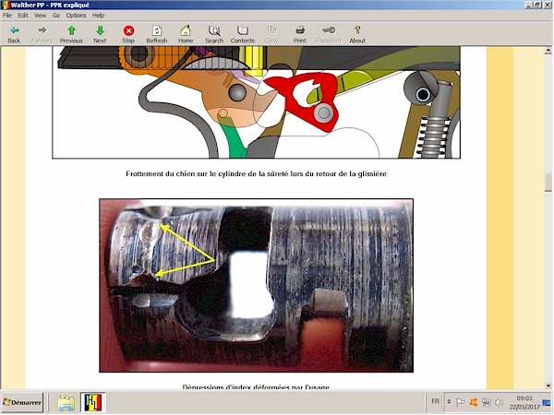This screenshot has height=415, width=554.
Task: Click the safety cylinder photo
Action: (256, 286)
